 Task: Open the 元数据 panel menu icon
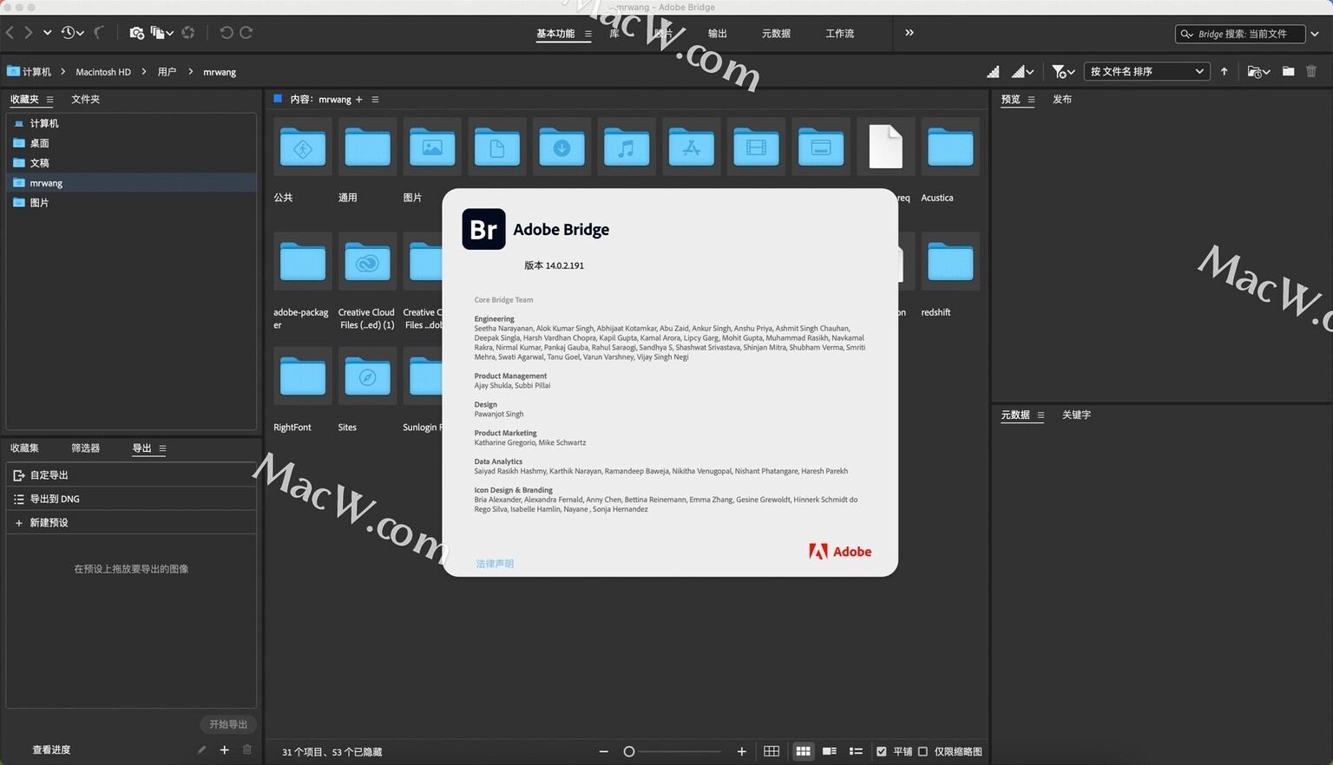pyautogui.click(x=1041, y=415)
